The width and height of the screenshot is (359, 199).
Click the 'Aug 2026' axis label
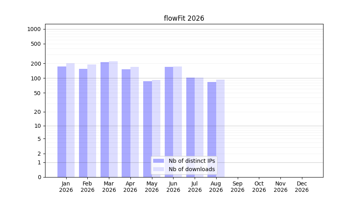[216, 187]
